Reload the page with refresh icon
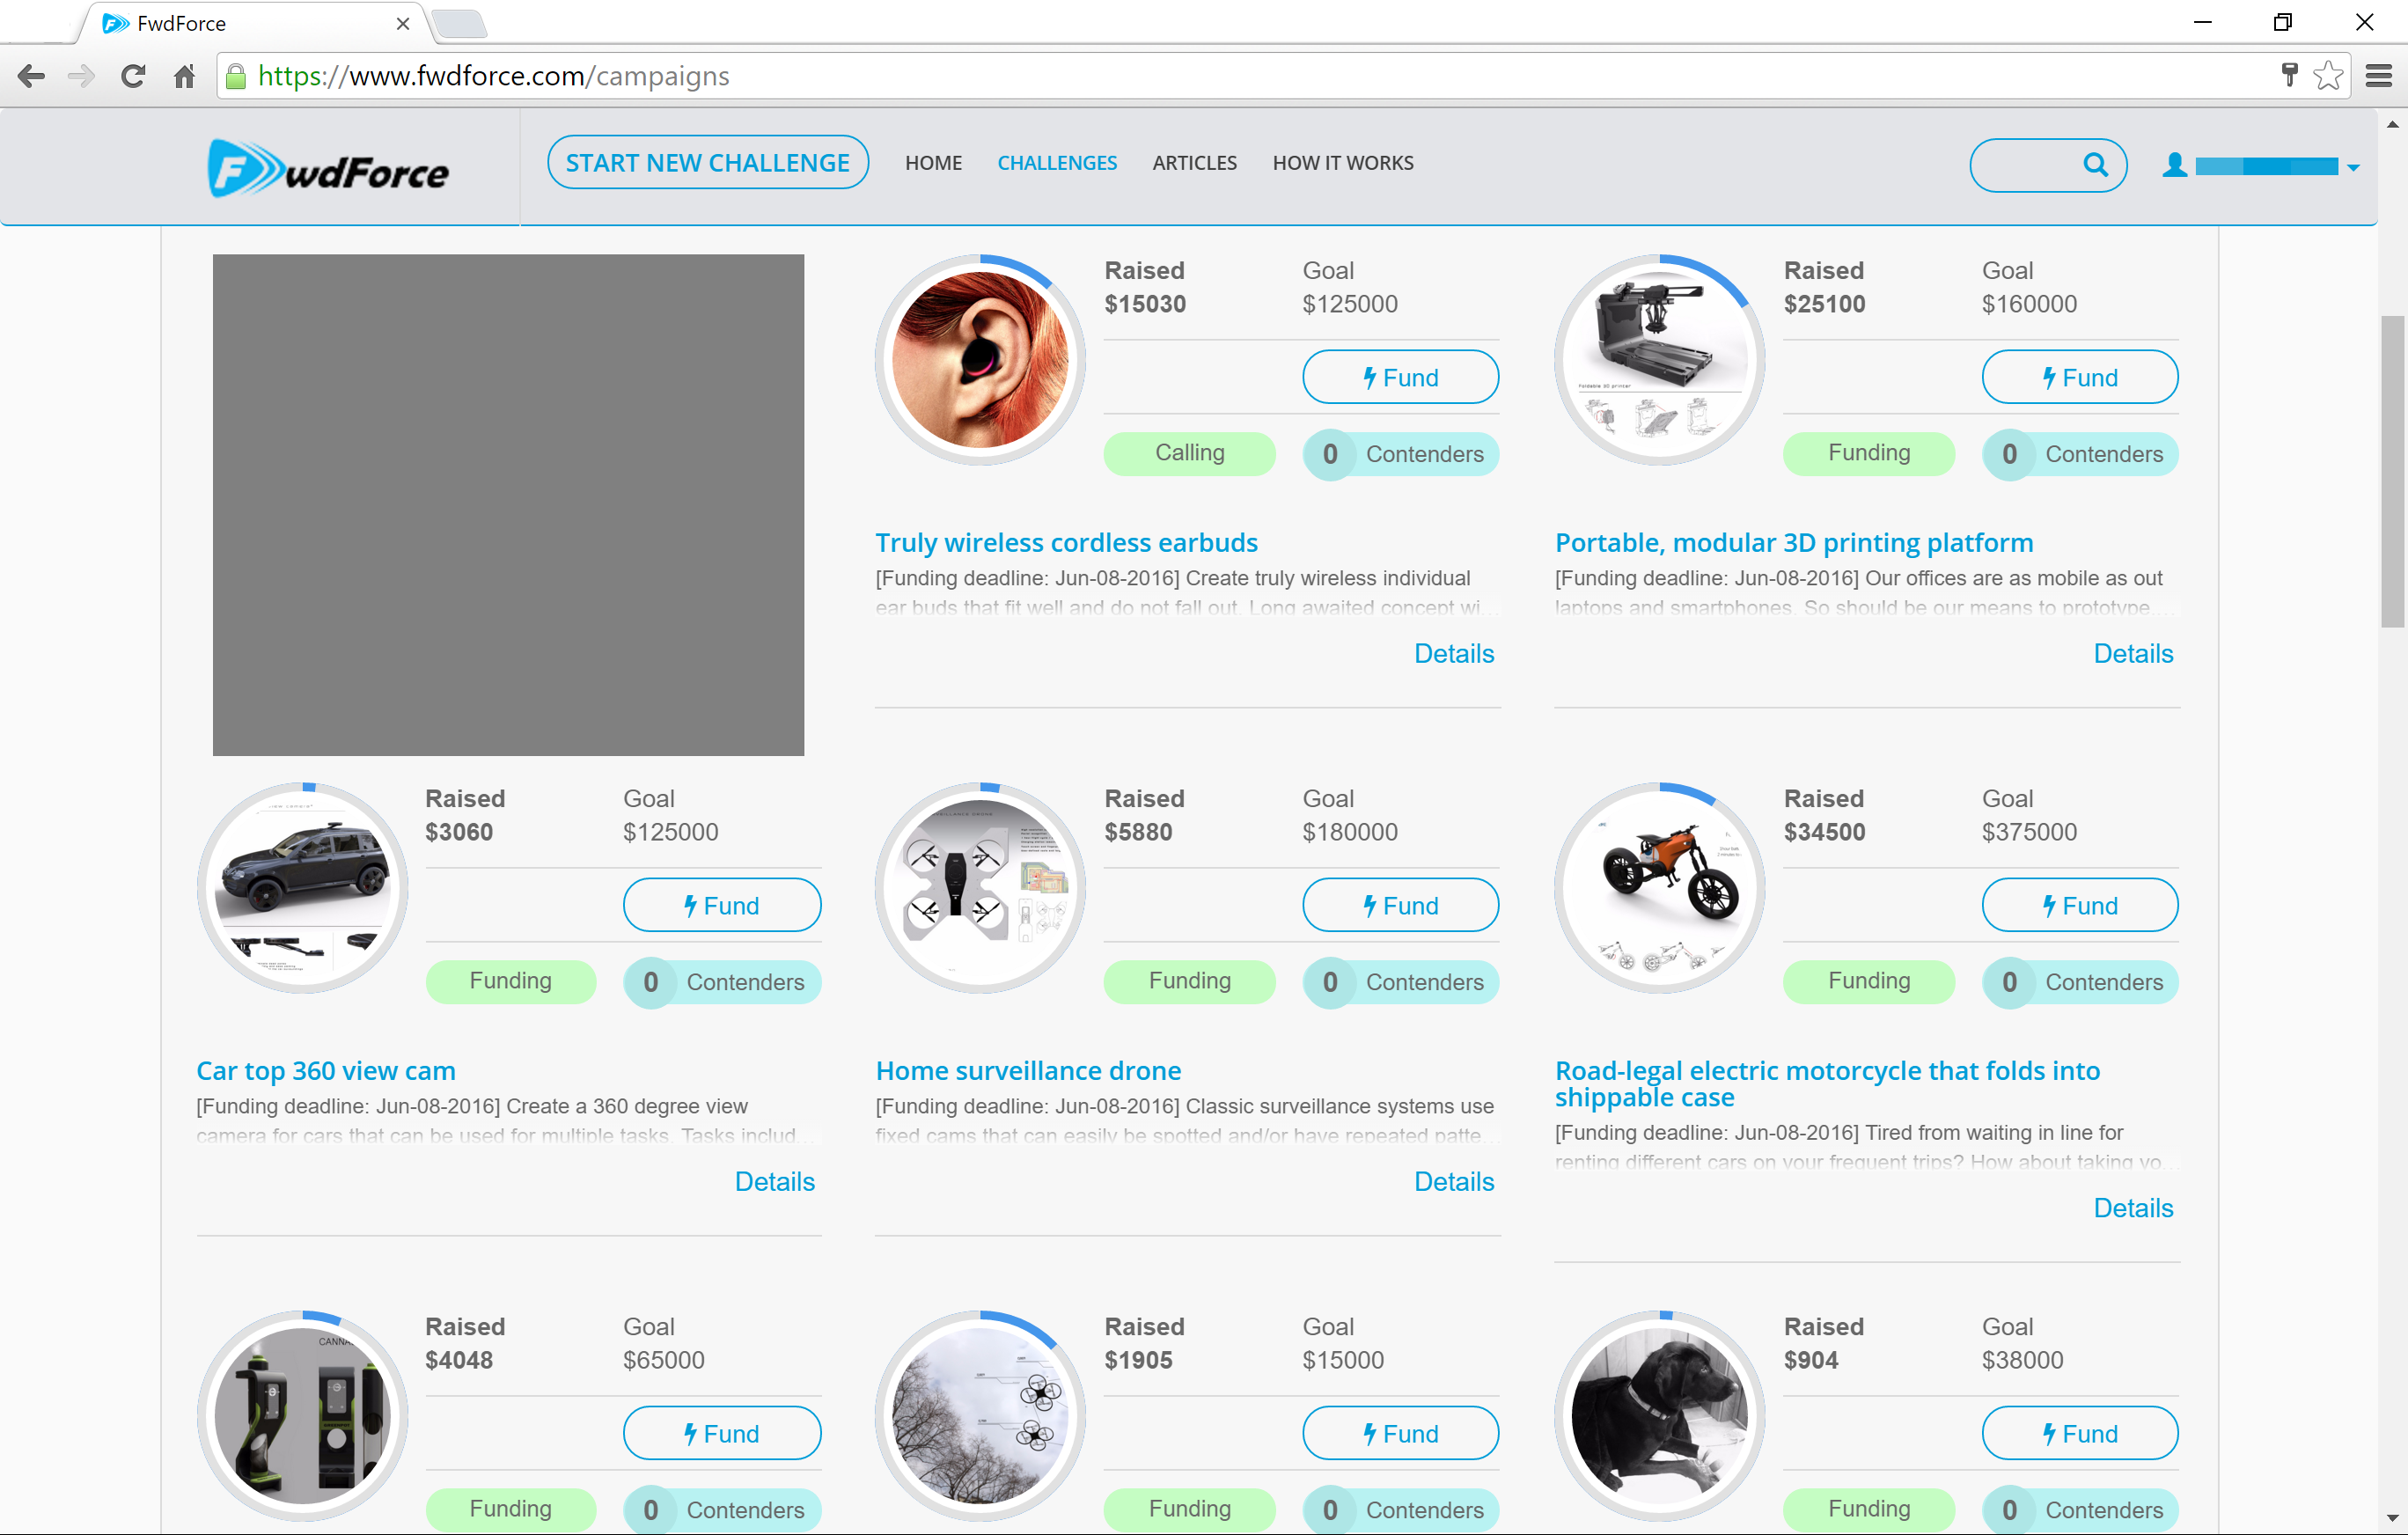This screenshot has height=1535, width=2408. tap(133, 76)
